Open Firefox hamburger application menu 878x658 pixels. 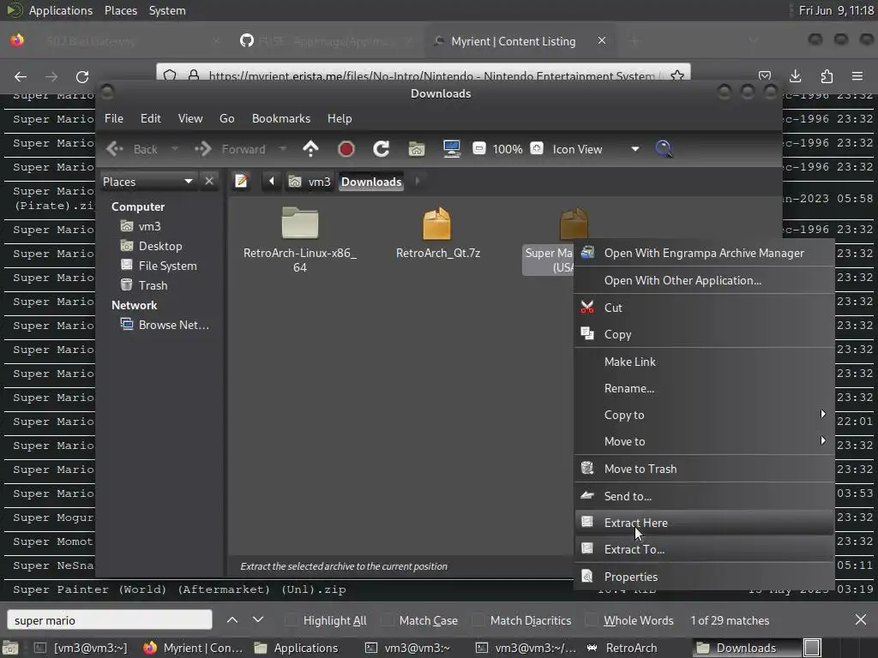tap(857, 76)
